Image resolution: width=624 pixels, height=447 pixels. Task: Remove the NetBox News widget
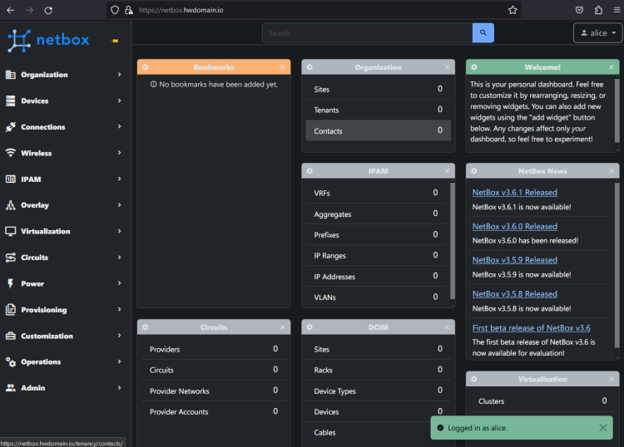(x=612, y=171)
